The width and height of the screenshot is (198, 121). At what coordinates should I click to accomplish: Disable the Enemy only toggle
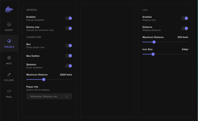pyautogui.click(x=69, y=28)
